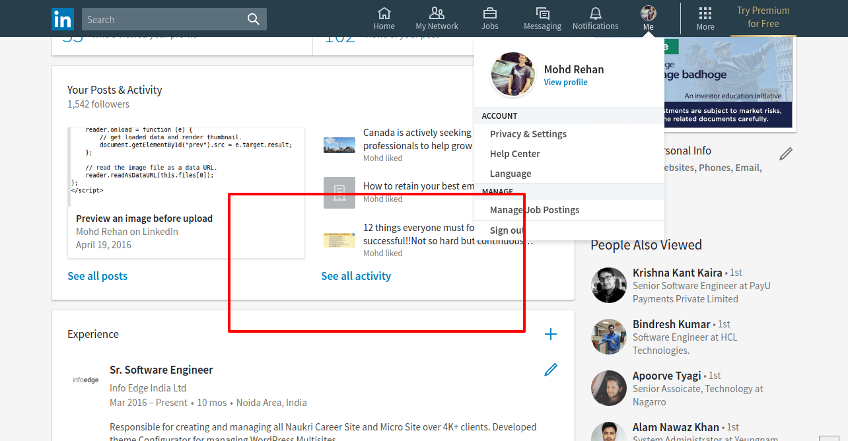
Task: Click the How to retain post placeholder icon
Action: click(x=339, y=193)
